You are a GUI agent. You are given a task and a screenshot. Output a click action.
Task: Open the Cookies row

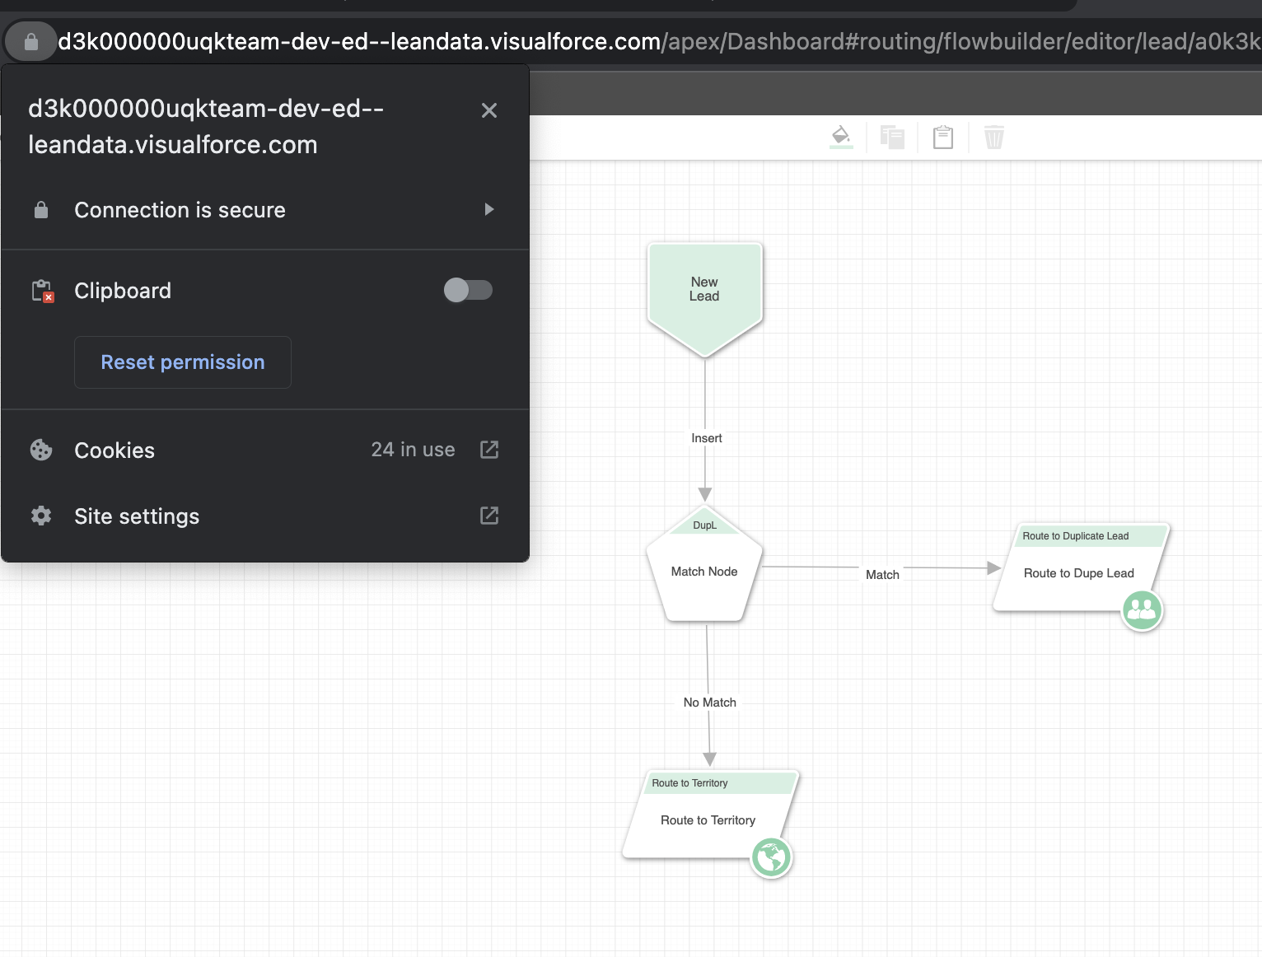coord(265,450)
